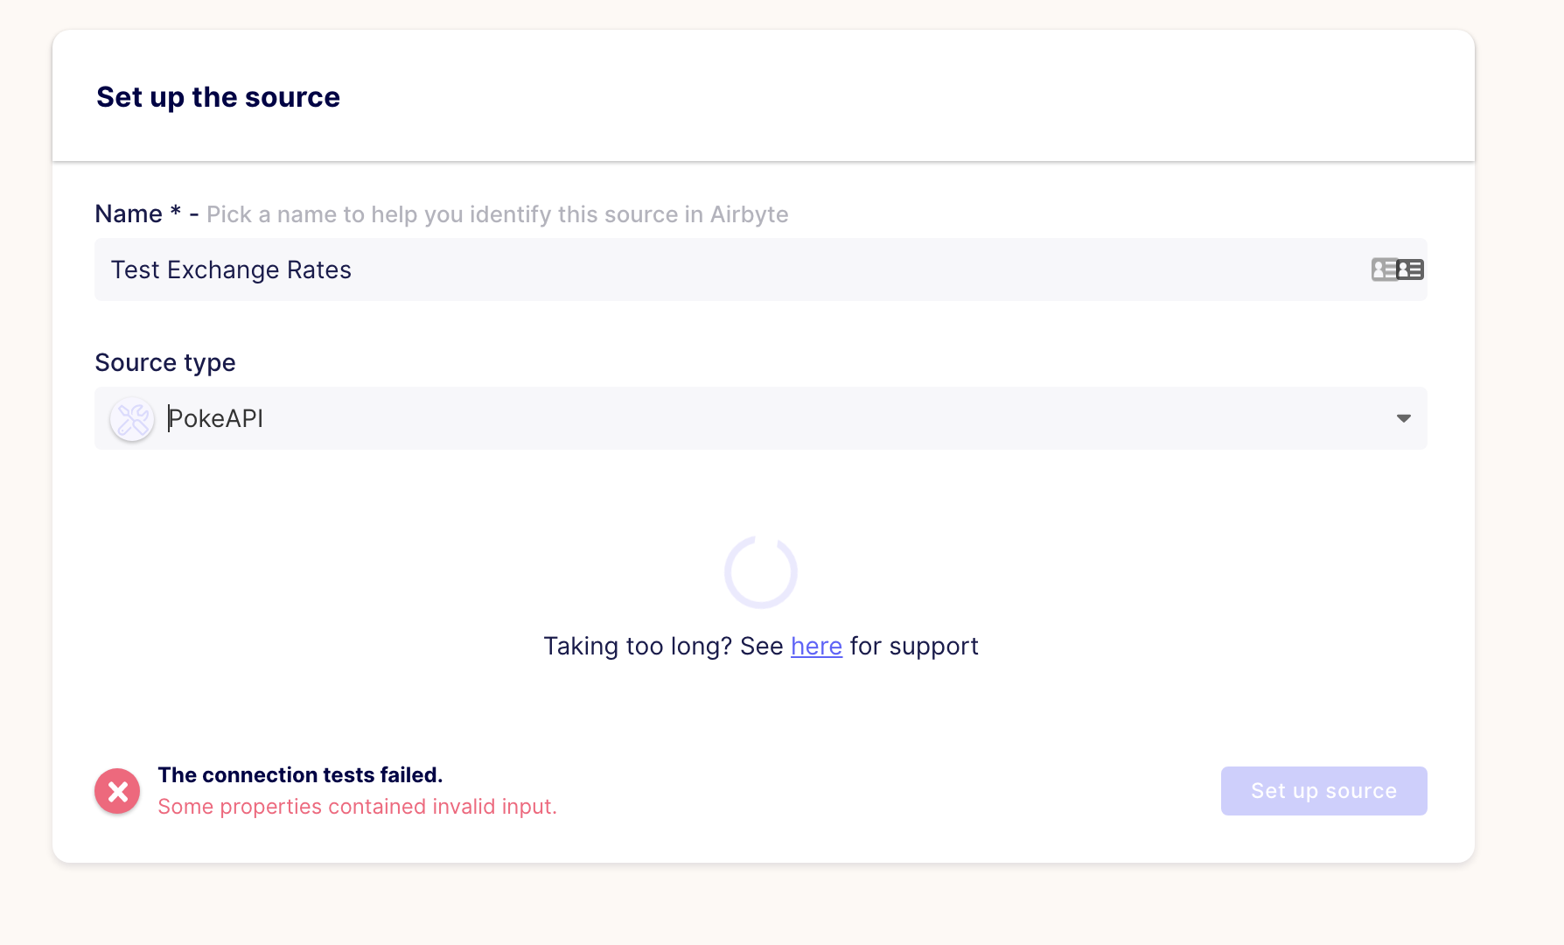This screenshot has height=945, width=1564.
Task: Open the "here" support link
Action: 815,646
